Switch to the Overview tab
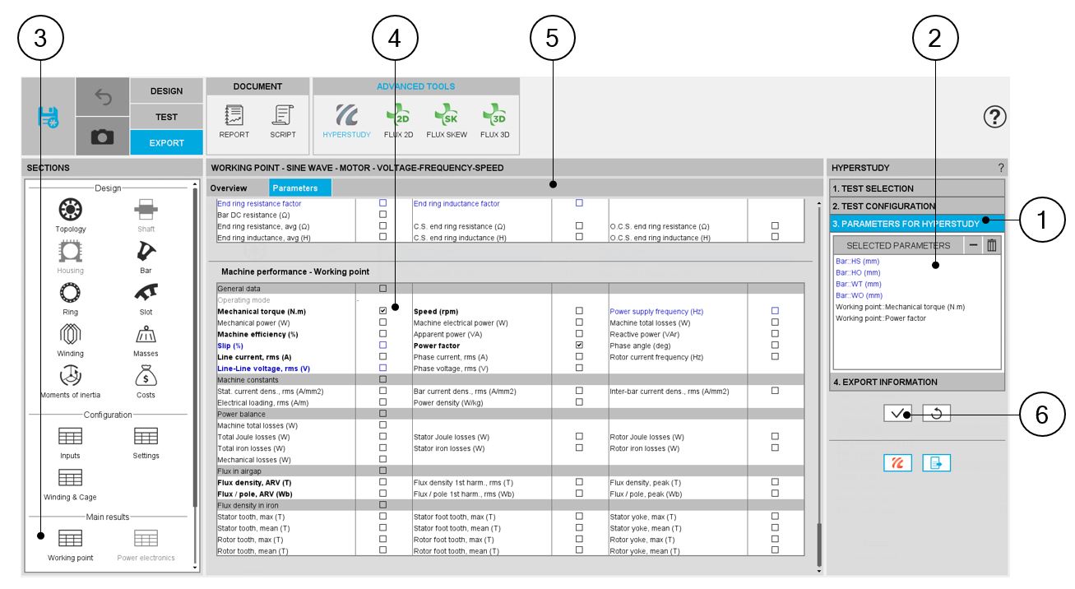 click(x=229, y=188)
